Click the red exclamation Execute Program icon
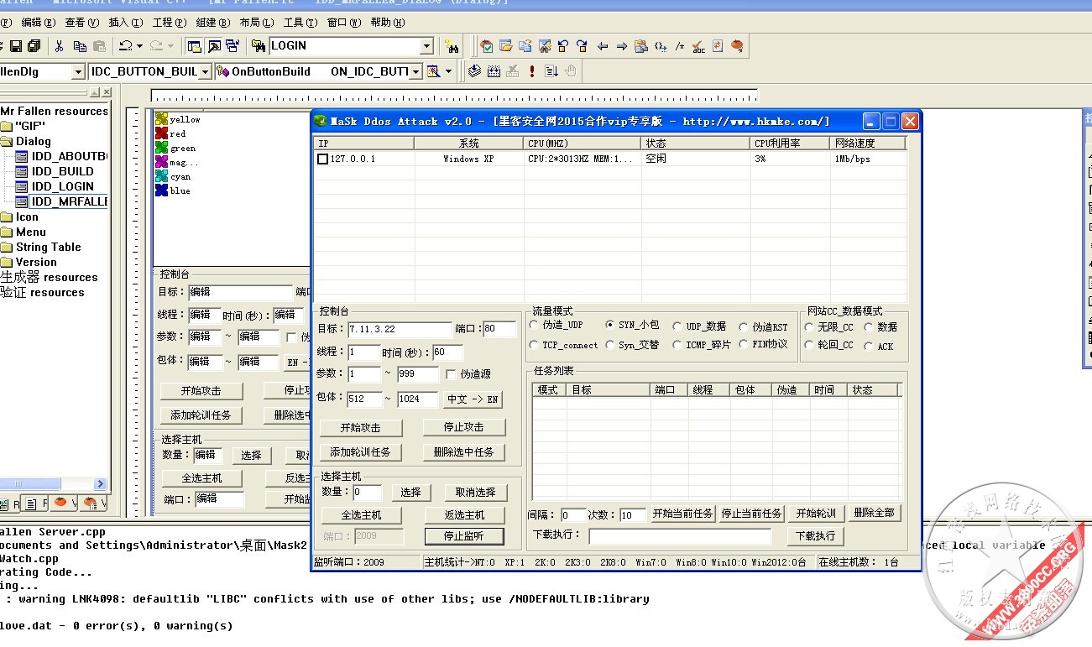 pyautogui.click(x=532, y=71)
